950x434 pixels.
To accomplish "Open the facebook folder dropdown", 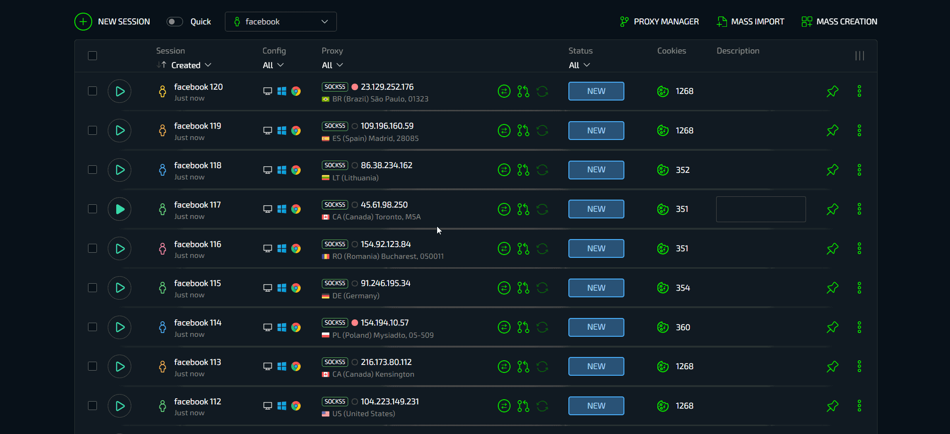I will 281,22.
